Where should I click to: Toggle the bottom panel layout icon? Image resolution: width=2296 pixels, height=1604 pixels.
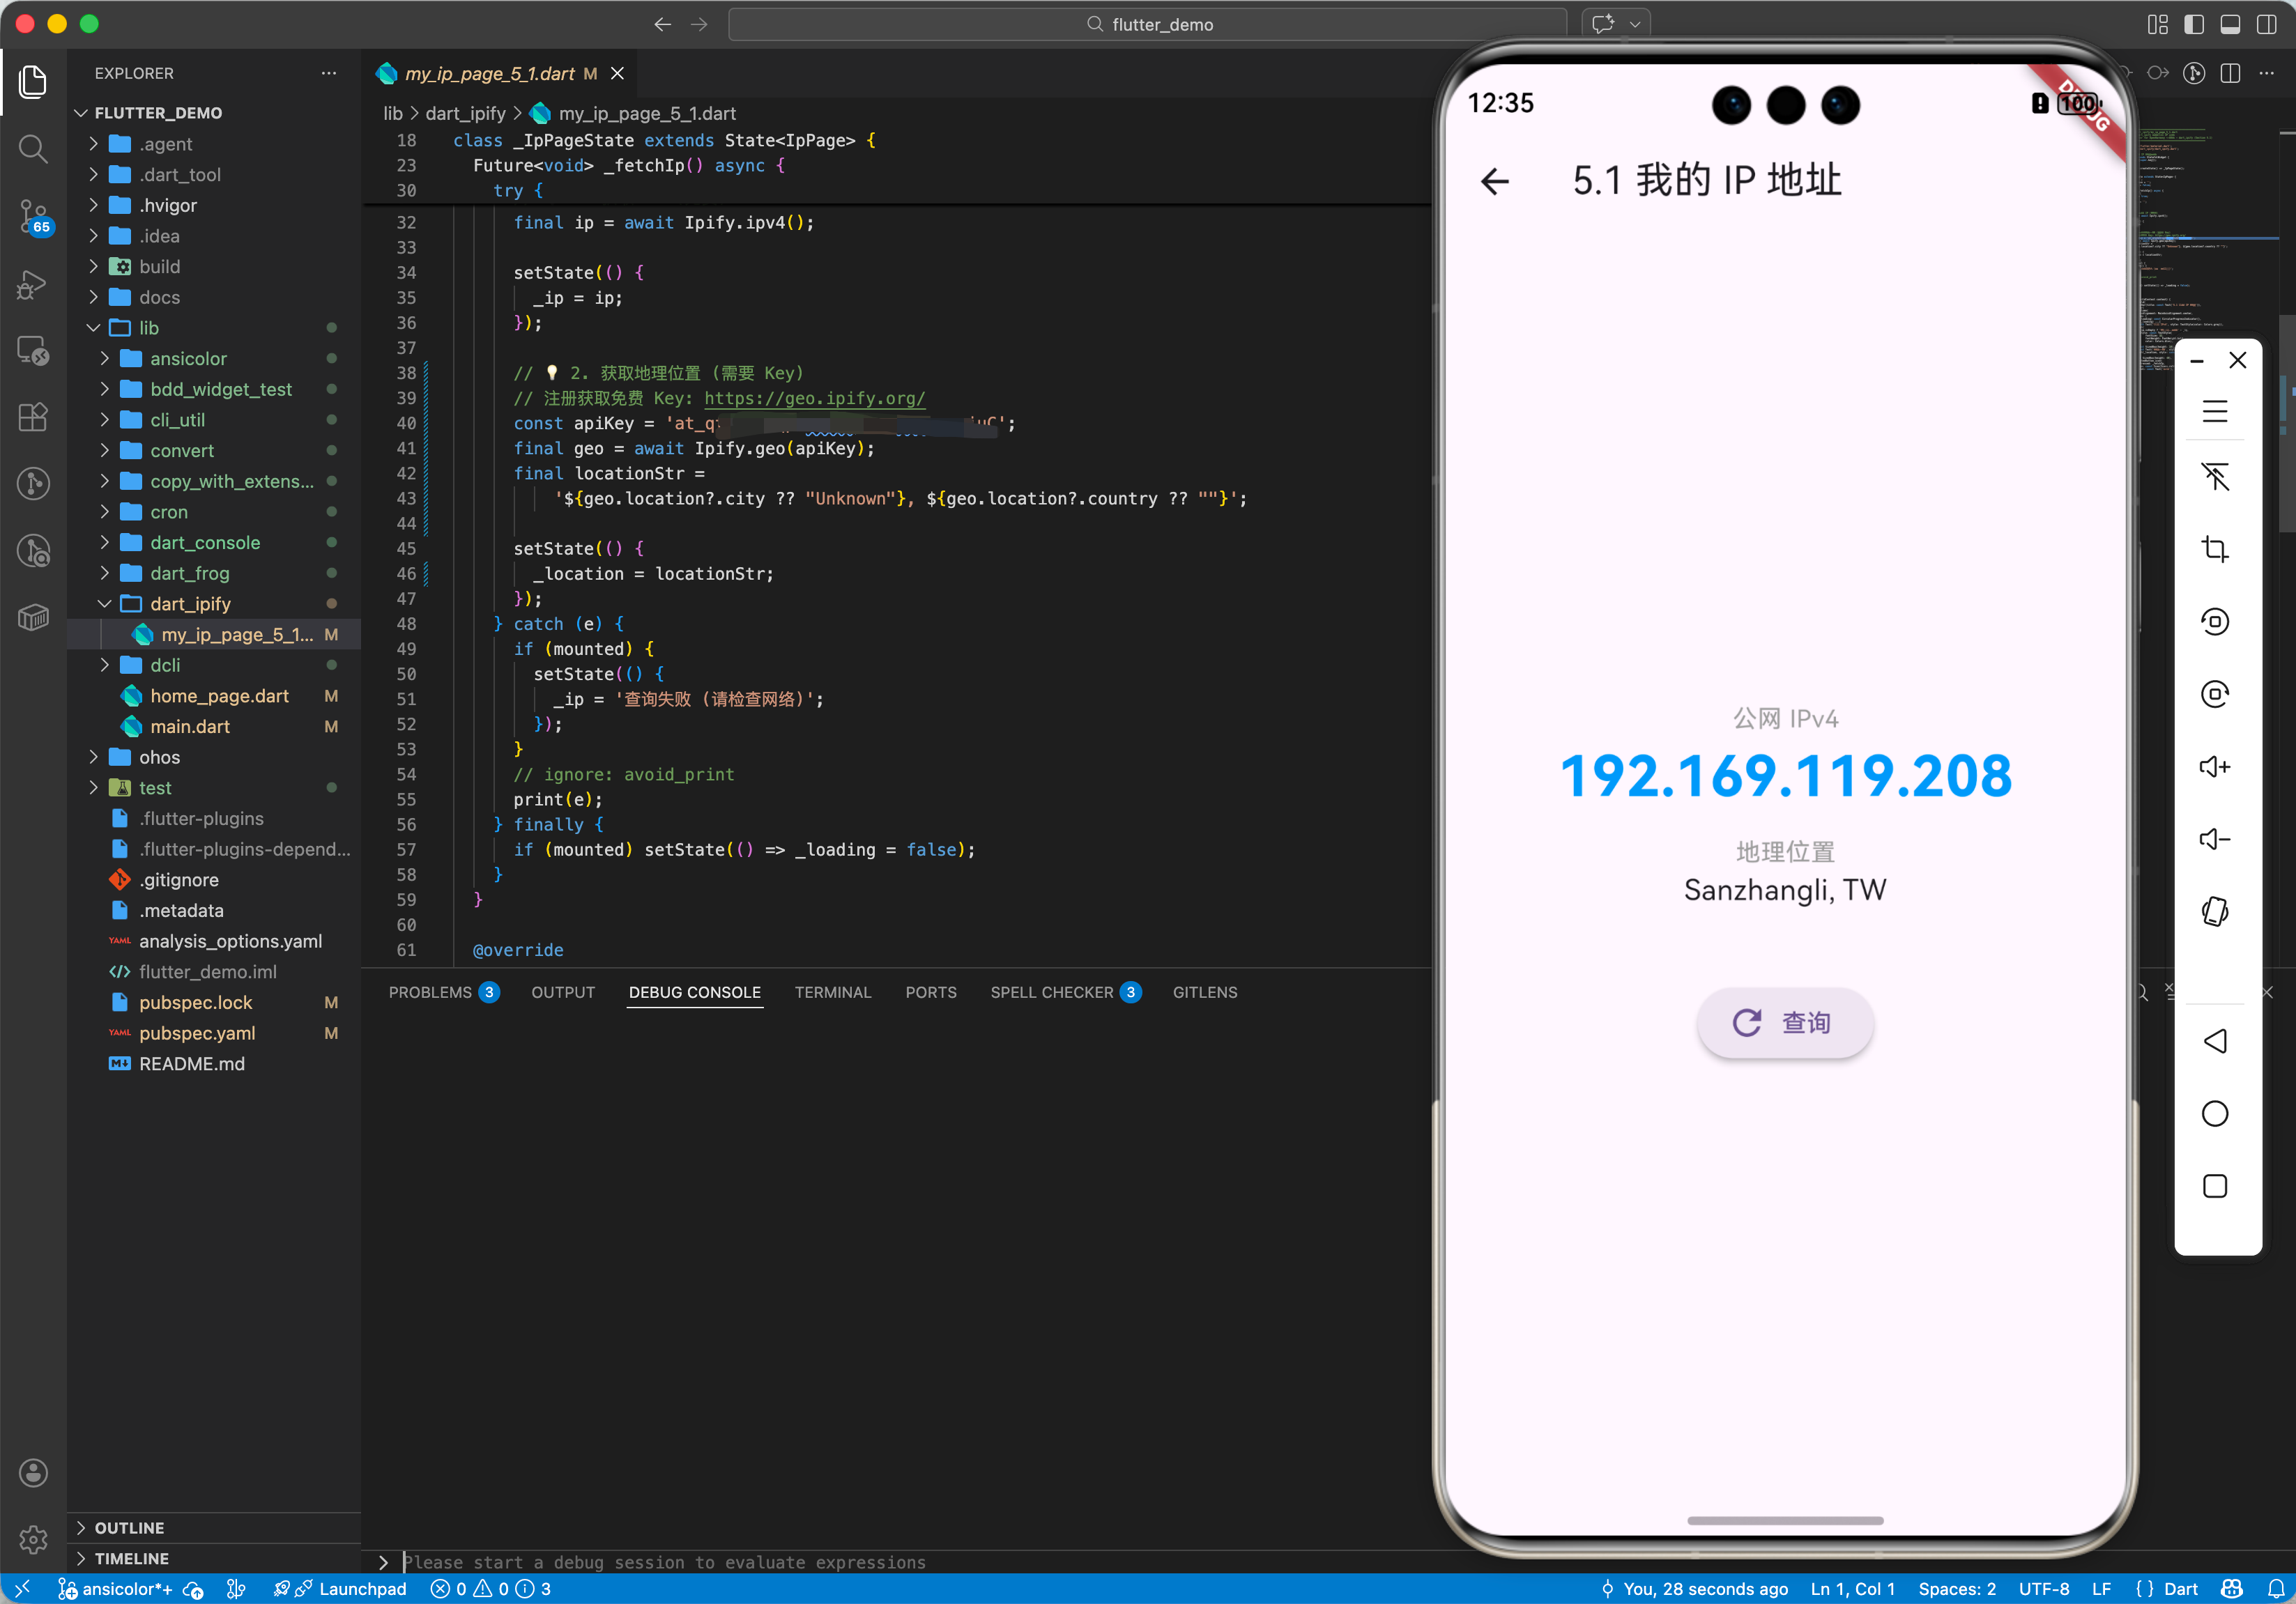pyautogui.click(x=2230, y=24)
